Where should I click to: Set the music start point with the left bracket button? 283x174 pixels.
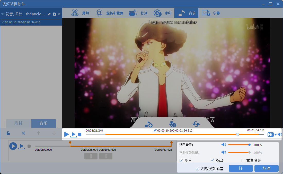(91, 156)
